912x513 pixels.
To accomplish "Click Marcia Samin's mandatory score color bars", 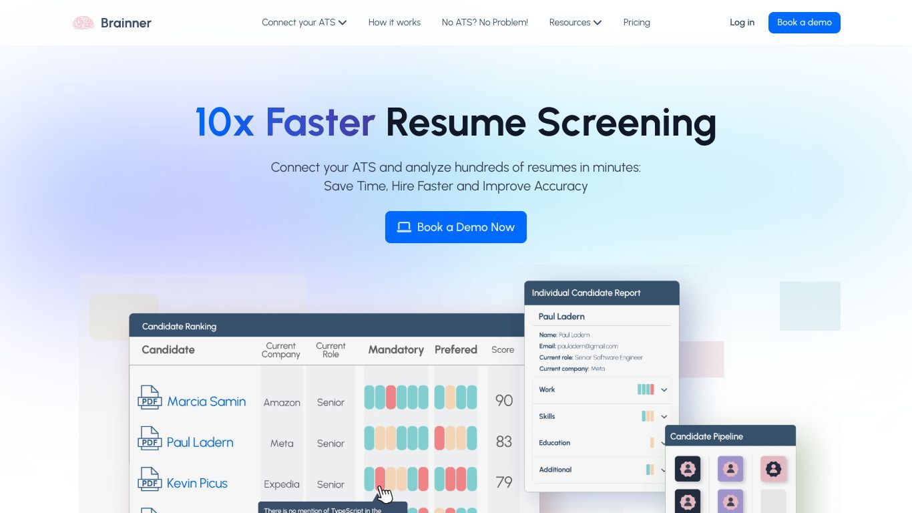I will [396, 397].
